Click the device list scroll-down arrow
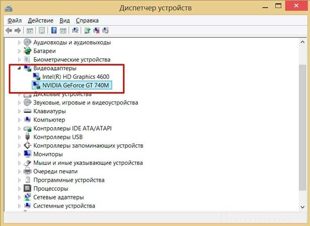The height and width of the screenshot is (226, 310). click(x=302, y=207)
